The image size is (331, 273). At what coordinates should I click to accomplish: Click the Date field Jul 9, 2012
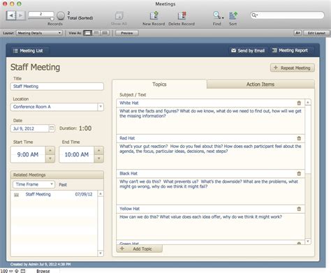[x=29, y=128]
